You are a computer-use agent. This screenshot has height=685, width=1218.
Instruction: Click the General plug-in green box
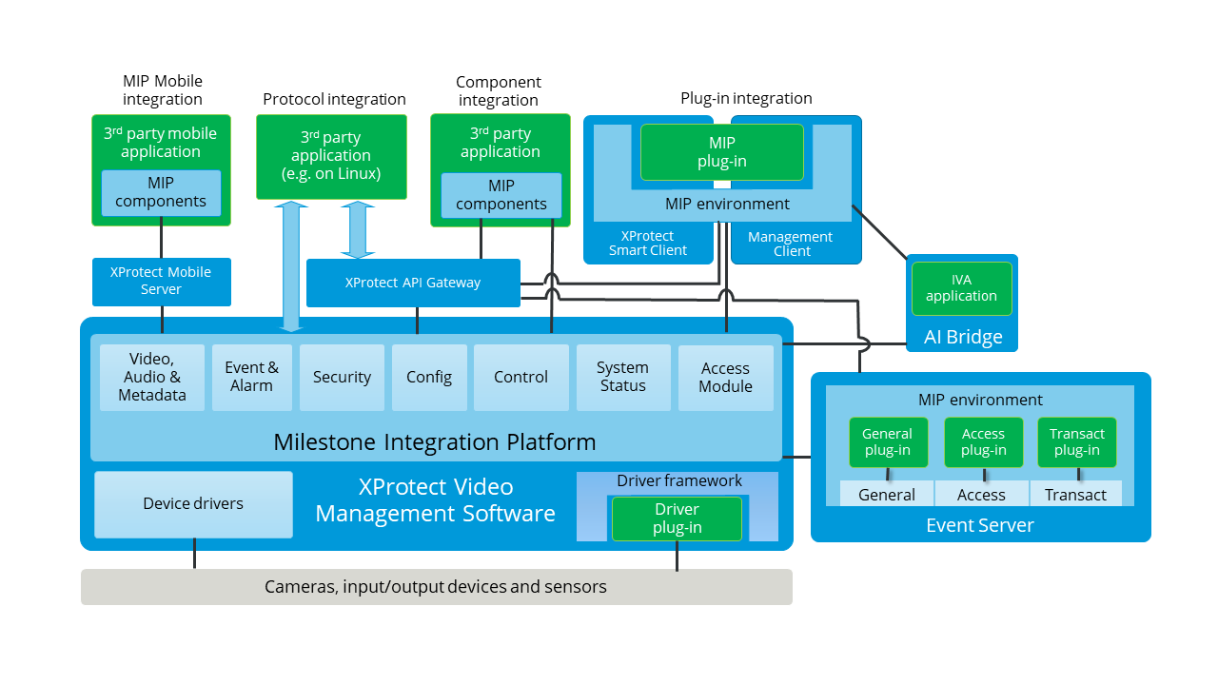click(887, 442)
